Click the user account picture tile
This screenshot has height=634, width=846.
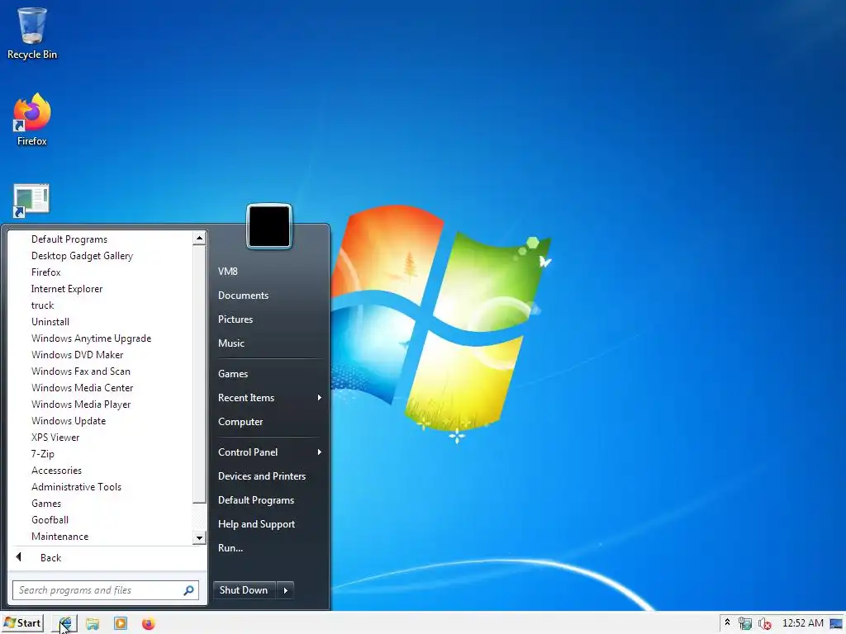[269, 226]
